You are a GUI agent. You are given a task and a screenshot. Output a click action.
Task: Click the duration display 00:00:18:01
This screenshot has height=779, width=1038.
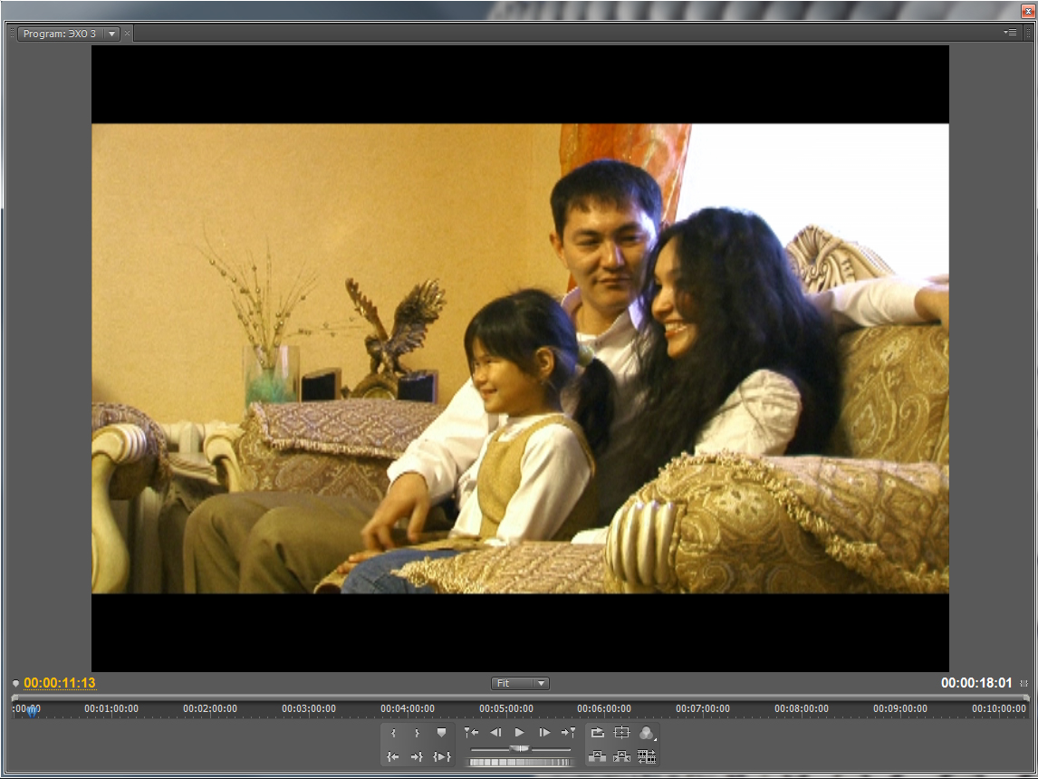click(x=976, y=682)
